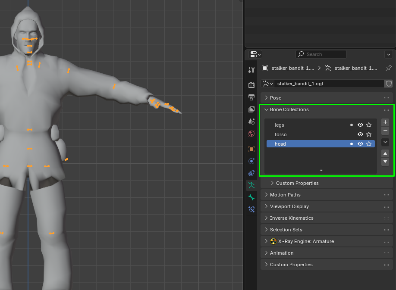Pin the properties editor context
Image resolution: width=396 pixels, height=290 pixels.
389,68
